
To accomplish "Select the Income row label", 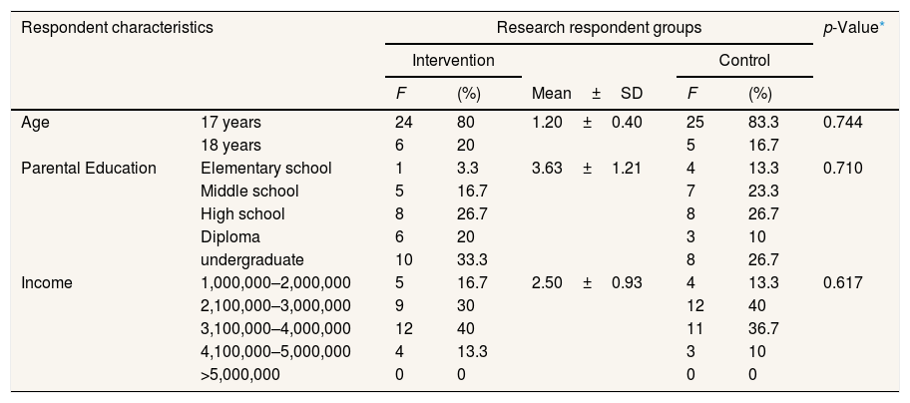I will pos(44,282).
